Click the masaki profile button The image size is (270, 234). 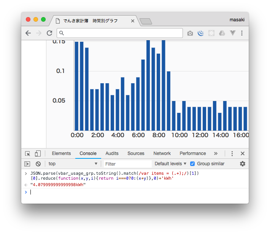[237, 20]
